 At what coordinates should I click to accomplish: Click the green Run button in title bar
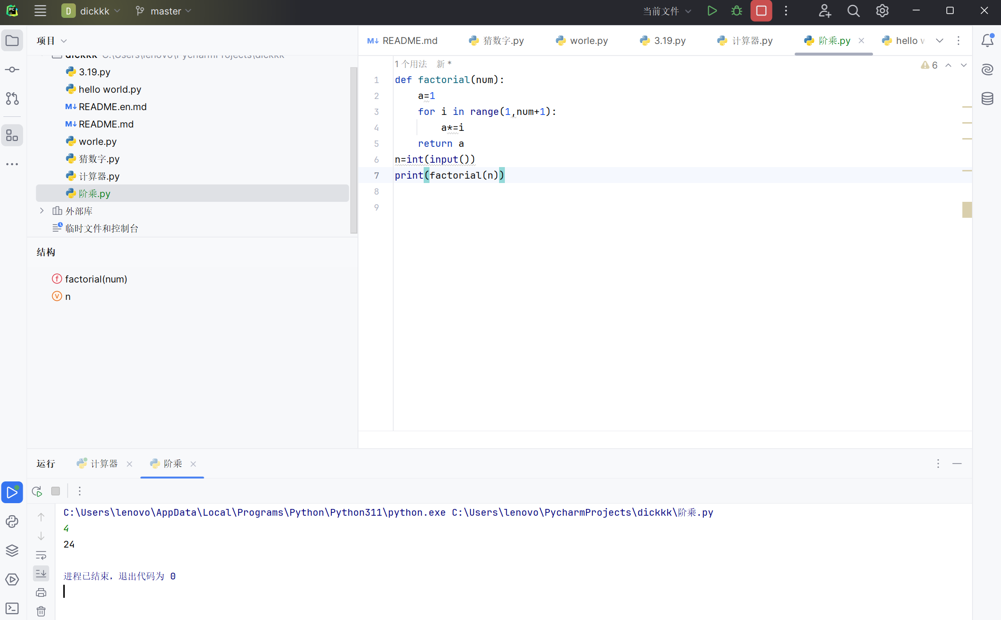[x=712, y=11]
